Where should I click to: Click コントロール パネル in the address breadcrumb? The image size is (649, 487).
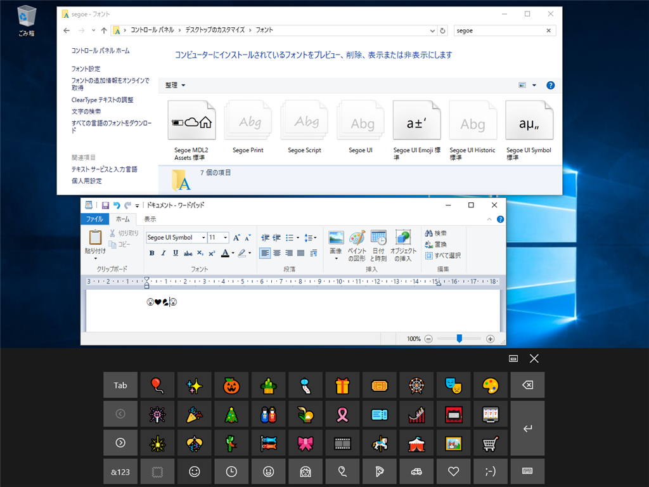point(152,30)
